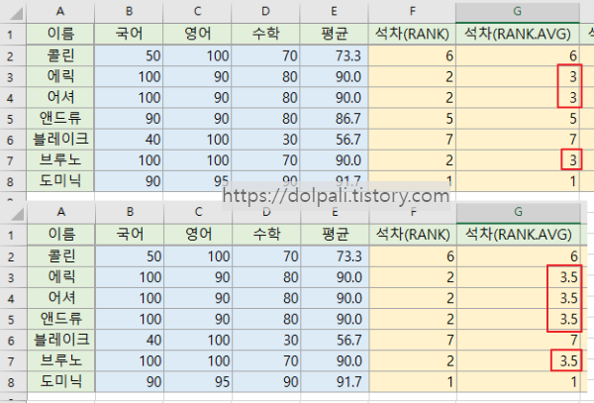Select the 앤드류 name cell in the upper sheet
This screenshot has height=403, width=594.
(x=60, y=119)
